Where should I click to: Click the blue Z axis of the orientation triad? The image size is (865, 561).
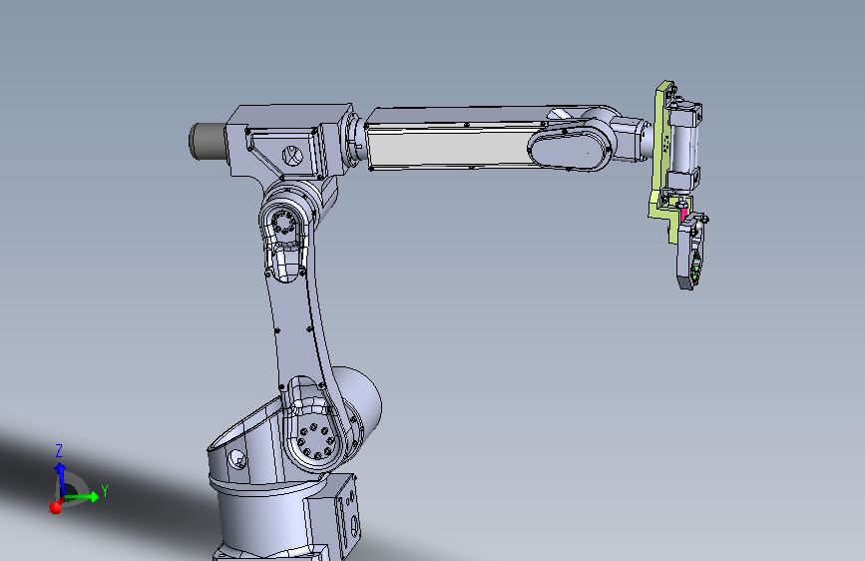pyautogui.click(x=60, y=479)
